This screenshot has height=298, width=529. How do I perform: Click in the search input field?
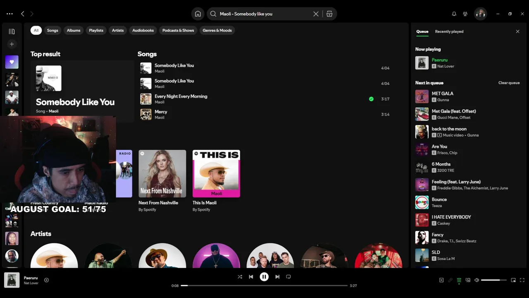[264, 14]
